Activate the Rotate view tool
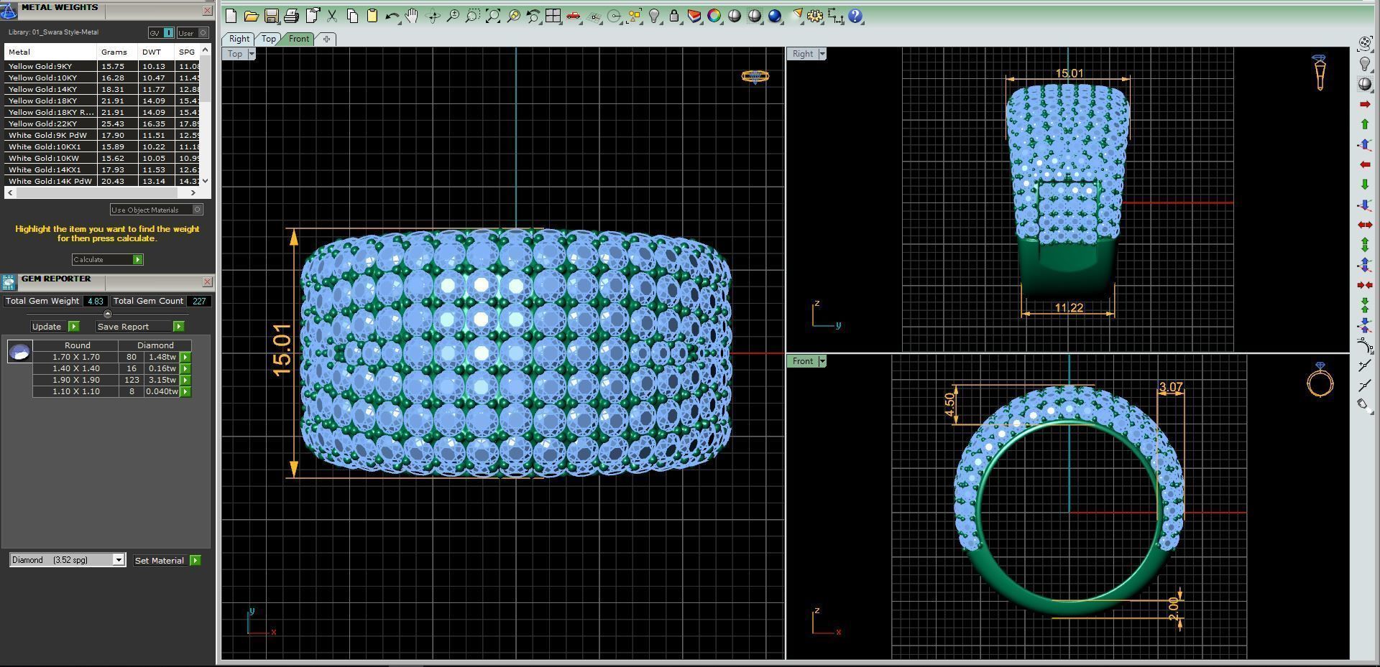Image resolution: width=1380 pixels, height=667 pixels. click(433, 15)
